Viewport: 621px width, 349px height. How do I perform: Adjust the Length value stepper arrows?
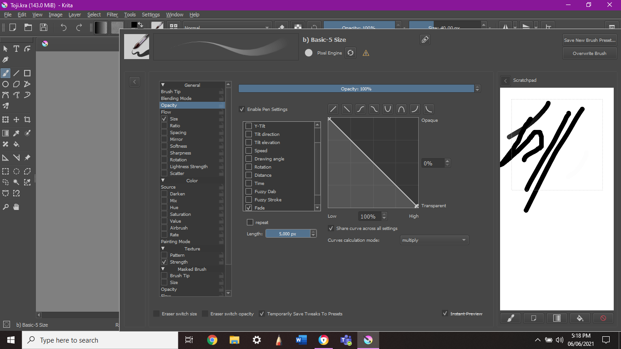tap(313, 234)
